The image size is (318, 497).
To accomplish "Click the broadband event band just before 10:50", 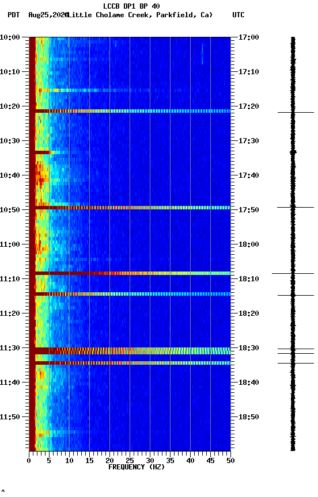I will [130, 208].
